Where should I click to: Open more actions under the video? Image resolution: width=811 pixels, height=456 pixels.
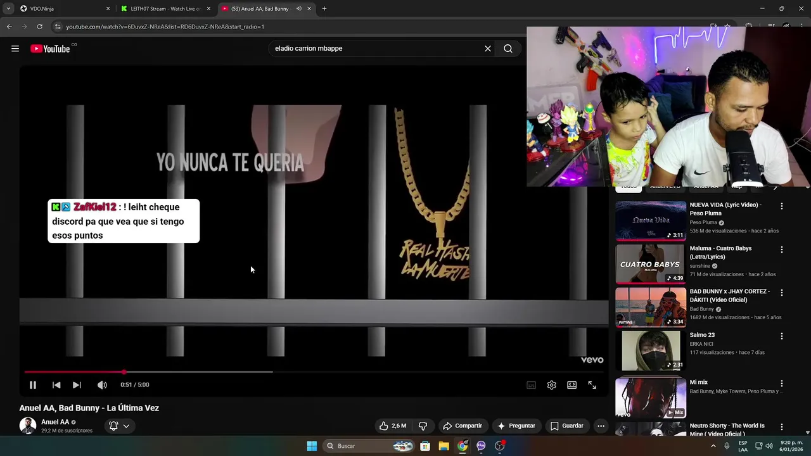[x=601, y=426]
